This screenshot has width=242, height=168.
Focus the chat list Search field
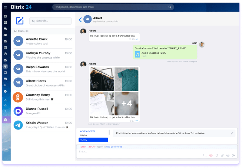(50, 21)
